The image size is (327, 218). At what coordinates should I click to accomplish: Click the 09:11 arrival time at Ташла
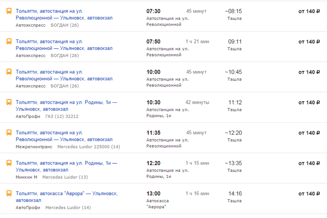point(235,42)
